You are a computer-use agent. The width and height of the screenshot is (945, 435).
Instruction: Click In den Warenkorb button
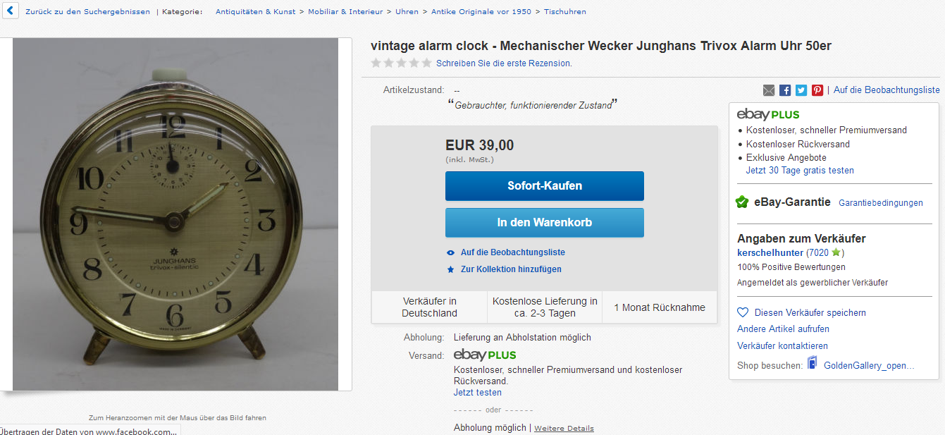pyautogui.click(x=545, y=223)
